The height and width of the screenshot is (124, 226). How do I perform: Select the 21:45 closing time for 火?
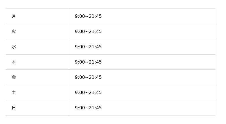95,32
